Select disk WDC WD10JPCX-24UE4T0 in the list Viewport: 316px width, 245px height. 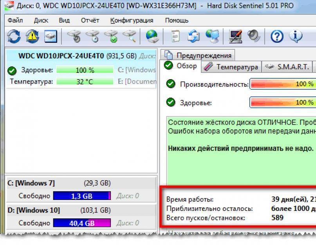point(81,69)
